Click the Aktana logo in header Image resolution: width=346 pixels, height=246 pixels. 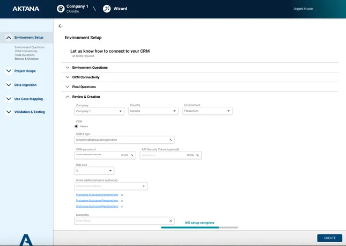(26, 9)
